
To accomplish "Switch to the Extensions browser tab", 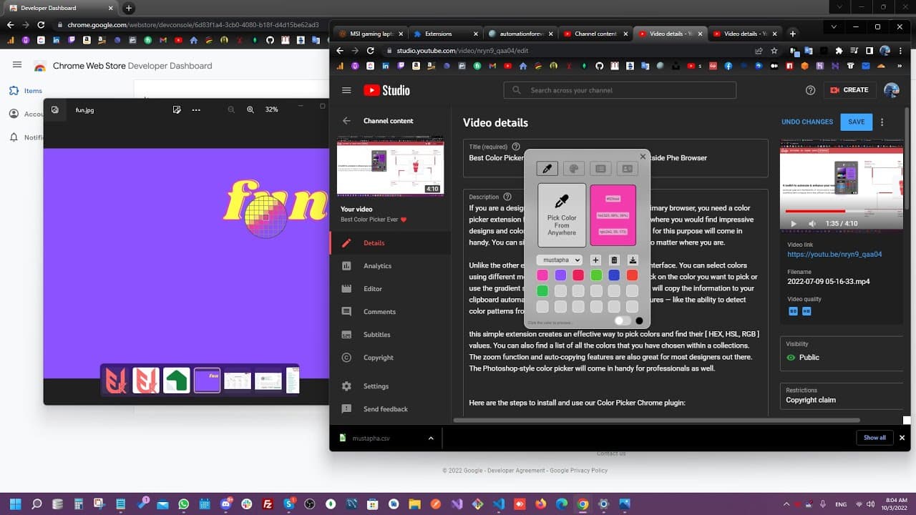I will point(443,34).
